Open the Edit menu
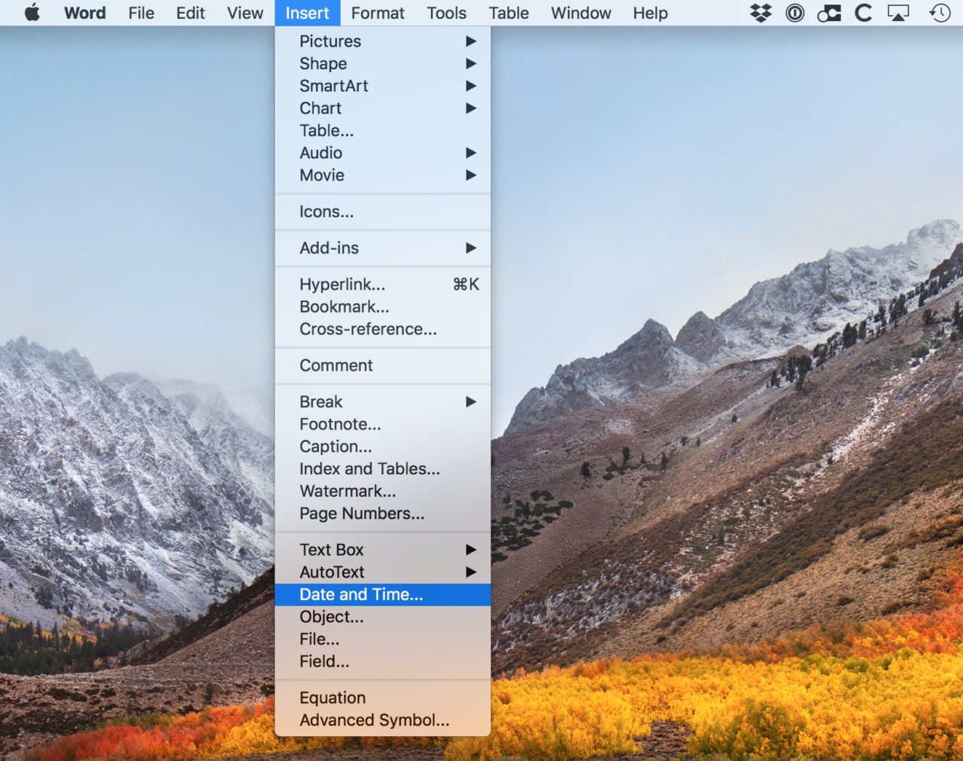This screenshot has height=761, width=963. click(x=190, y=13)
